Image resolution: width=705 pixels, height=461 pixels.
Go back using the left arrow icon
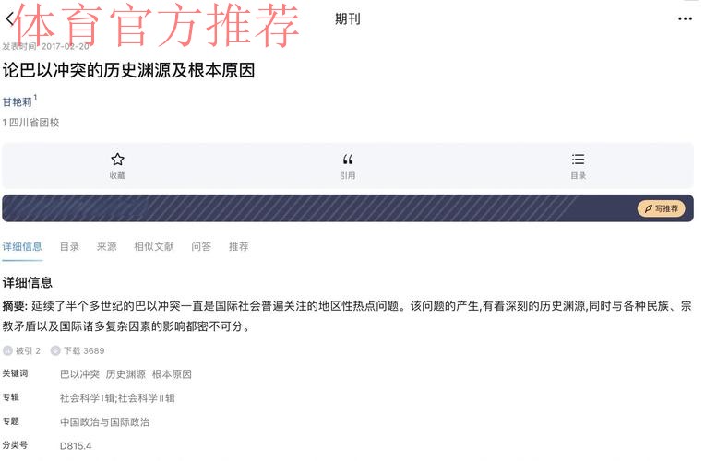click(9, 18)
